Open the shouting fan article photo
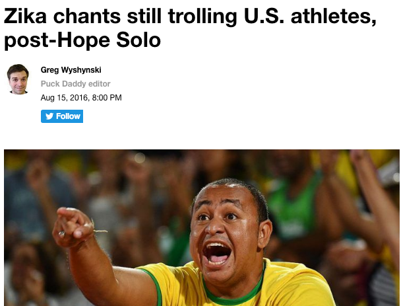The width and height of the screenshot is (401, 306). [202, 227]
